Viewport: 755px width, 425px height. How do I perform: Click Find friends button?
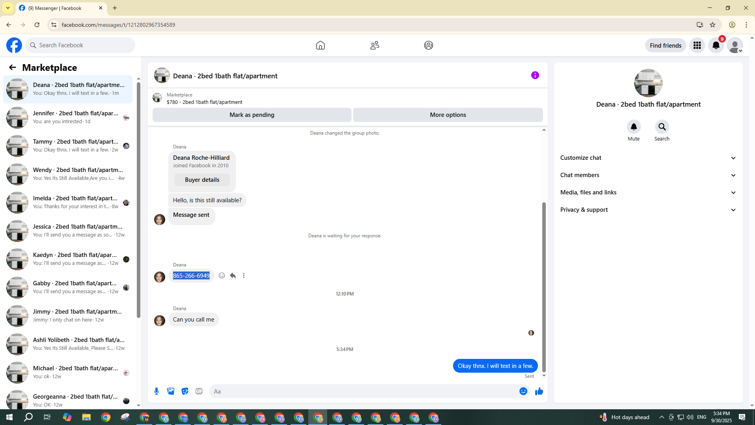click(x=666, y=45)
